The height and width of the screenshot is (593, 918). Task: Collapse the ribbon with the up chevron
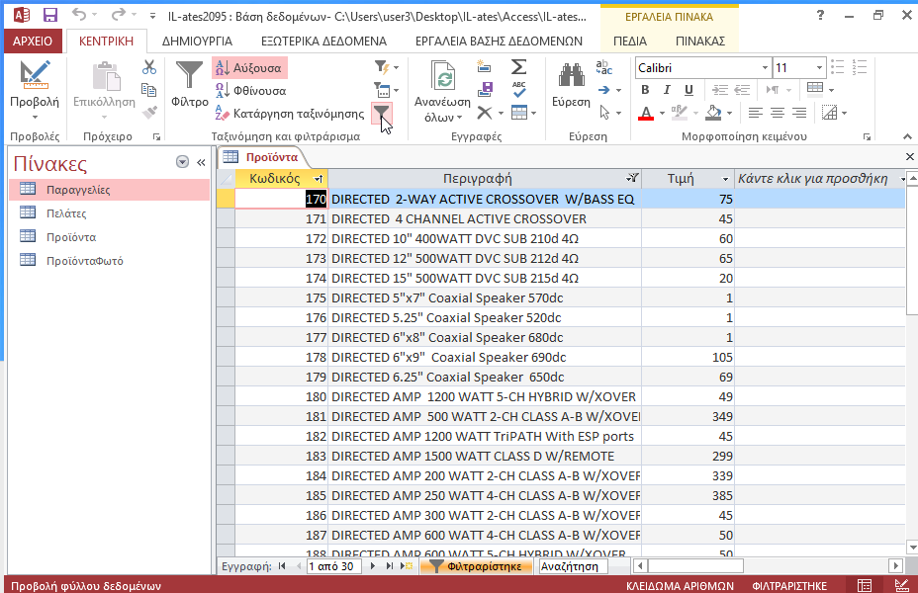click(x=907, y=136)
